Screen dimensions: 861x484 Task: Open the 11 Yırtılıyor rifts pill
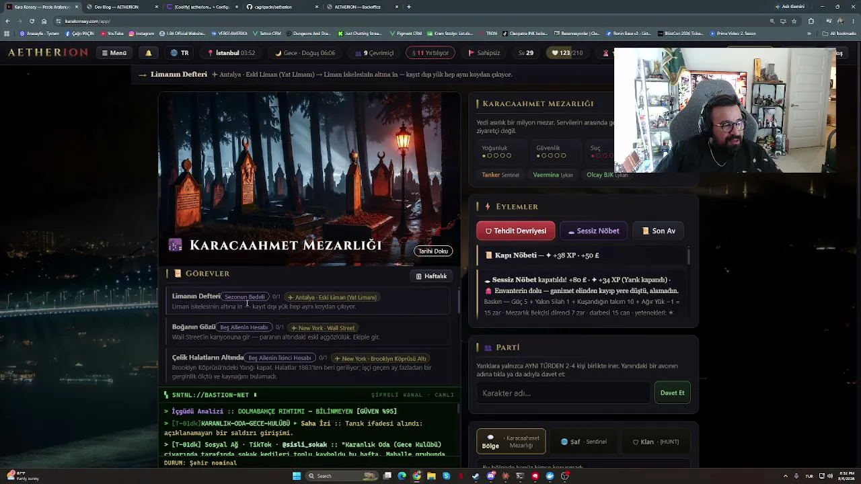pyautogui.click(x=431, y=53)
